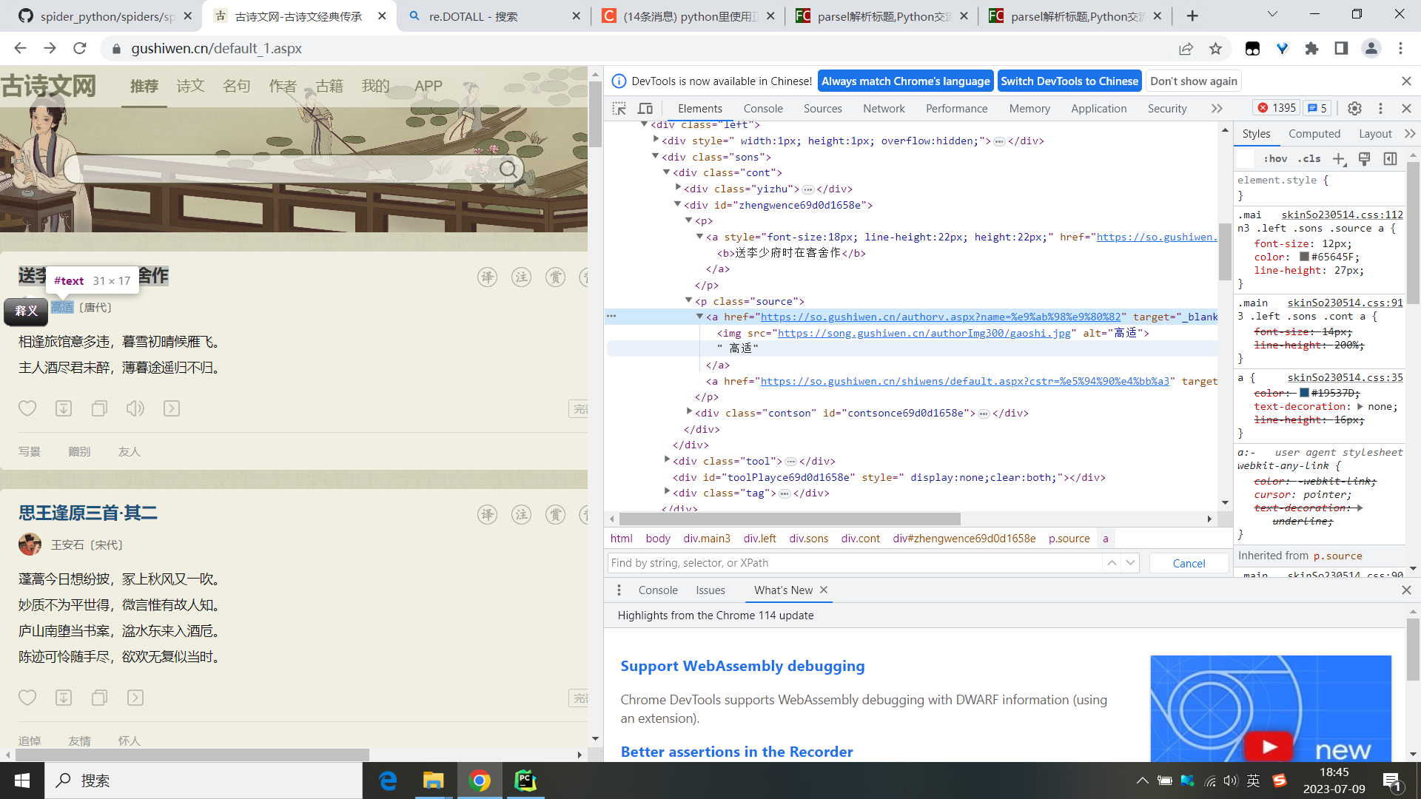This screenshot has width=1421, height=799.
Task: Click Switch DevTools to Chinese button
Action: click(1069, 81)
